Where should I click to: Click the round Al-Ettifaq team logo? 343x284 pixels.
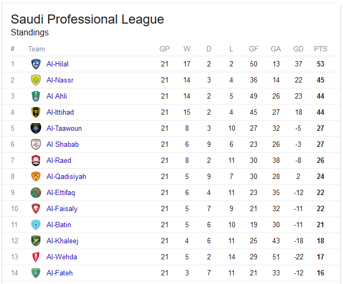click(36, 192)
